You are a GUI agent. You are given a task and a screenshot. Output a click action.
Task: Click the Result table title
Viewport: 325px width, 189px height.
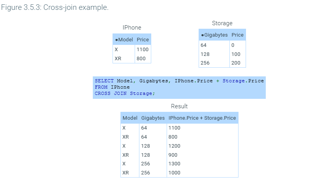point(179,106)
